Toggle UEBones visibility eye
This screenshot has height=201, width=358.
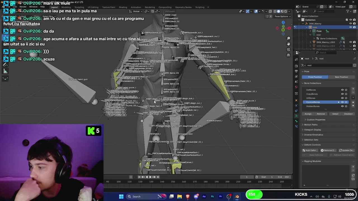[342, 98]
